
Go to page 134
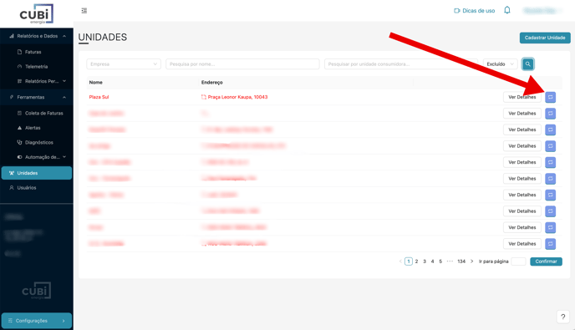click(461, 261)
